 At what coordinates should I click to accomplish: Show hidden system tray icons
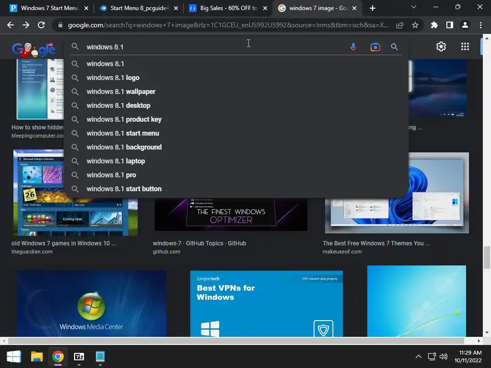[418, 356]
